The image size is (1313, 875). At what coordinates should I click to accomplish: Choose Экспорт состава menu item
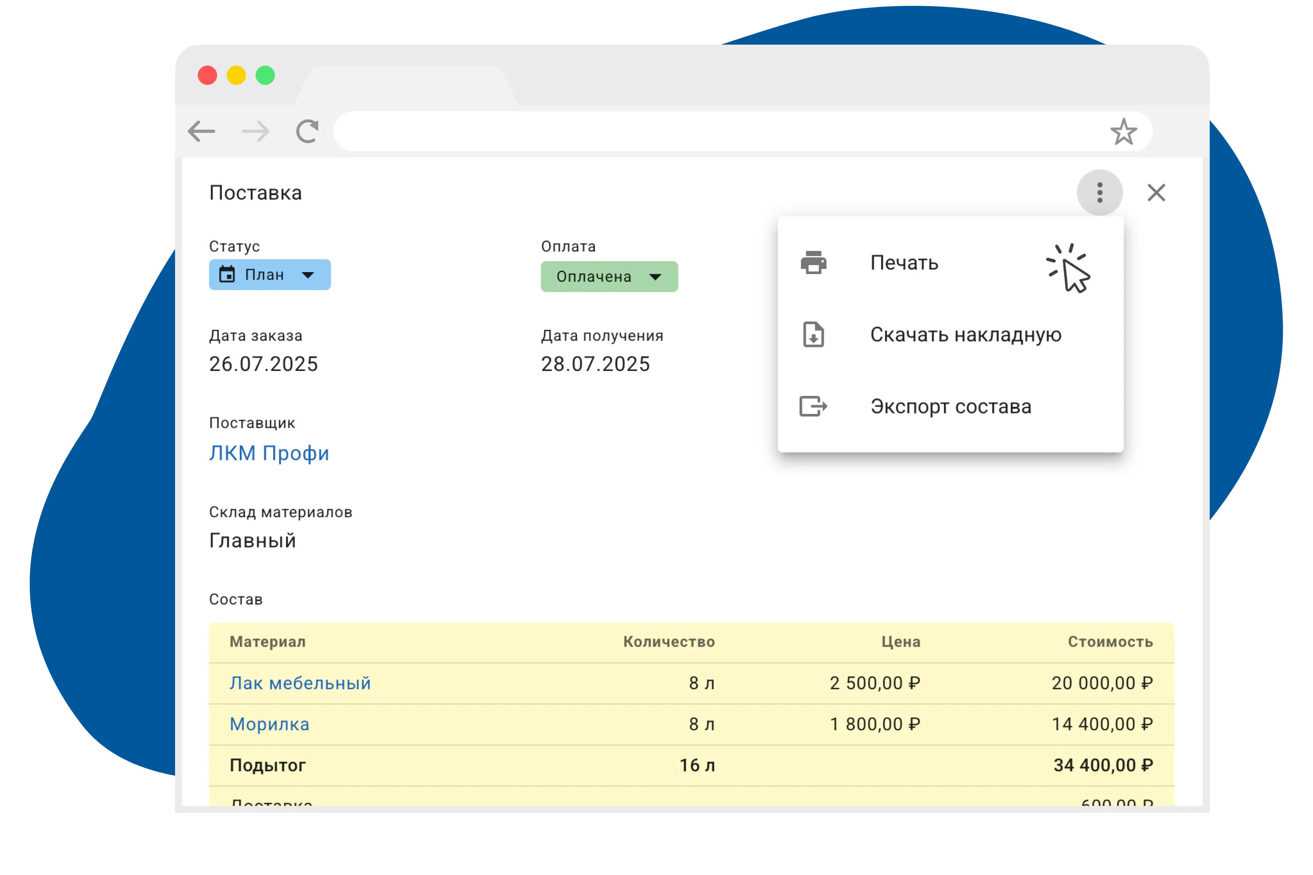[x=950, y=407]
